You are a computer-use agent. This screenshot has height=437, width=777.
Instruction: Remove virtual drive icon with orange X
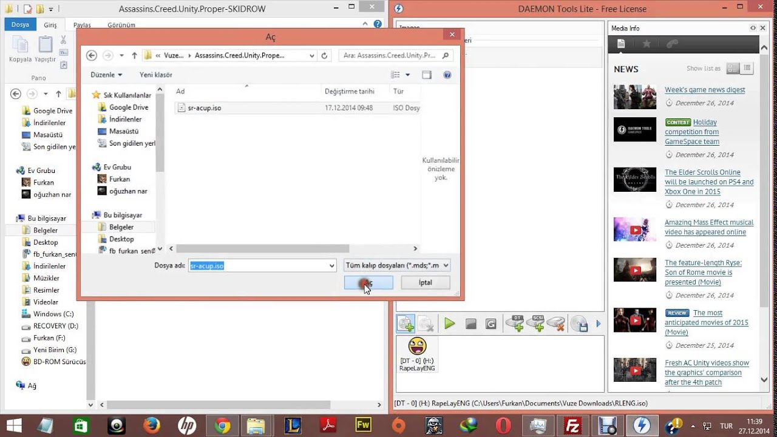556,324
